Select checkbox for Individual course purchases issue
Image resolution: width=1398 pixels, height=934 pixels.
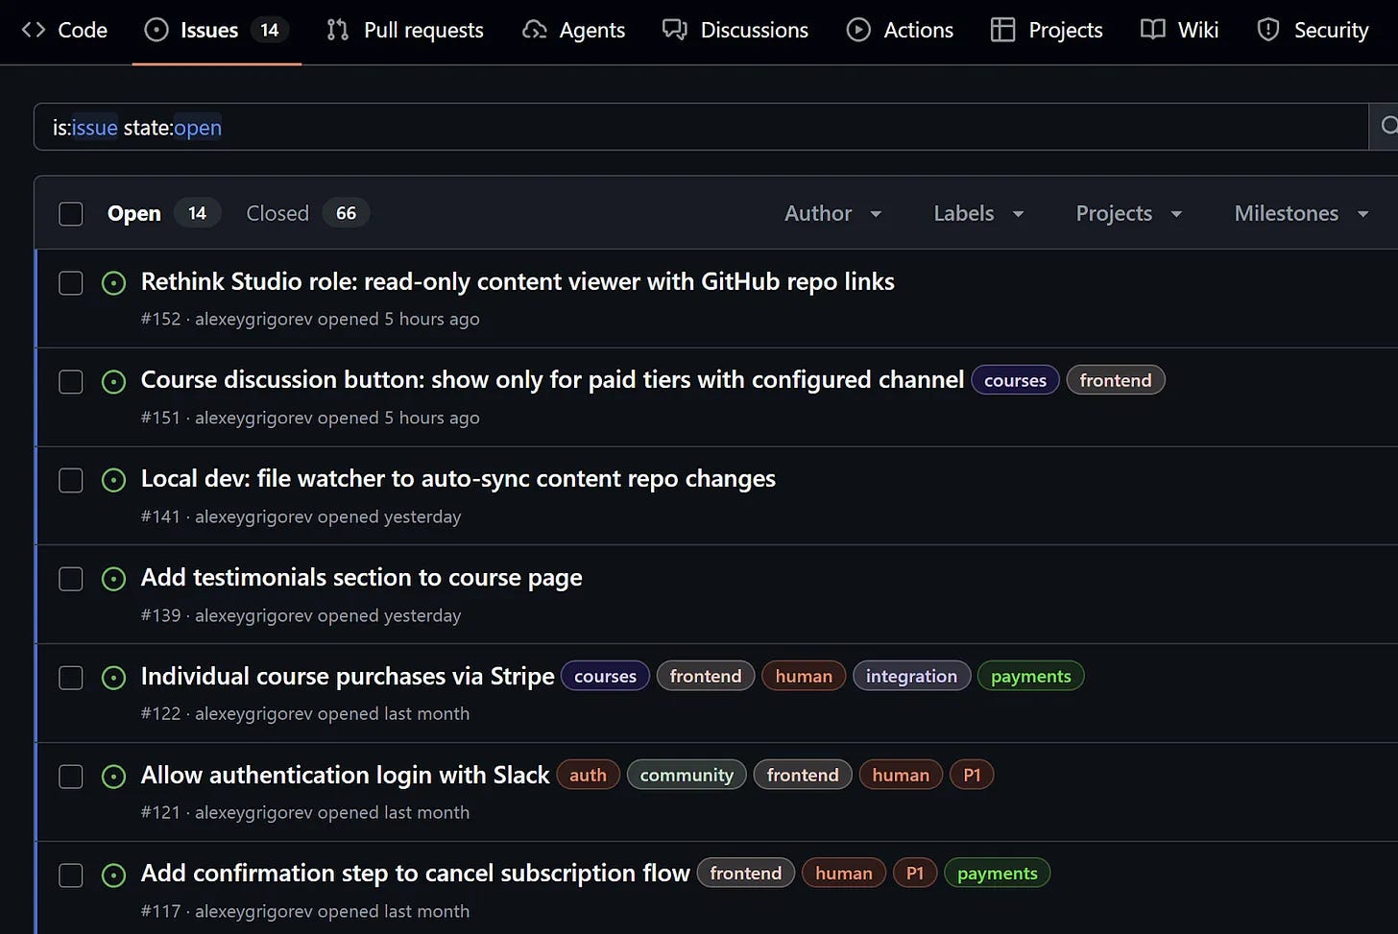pos(71,678)
